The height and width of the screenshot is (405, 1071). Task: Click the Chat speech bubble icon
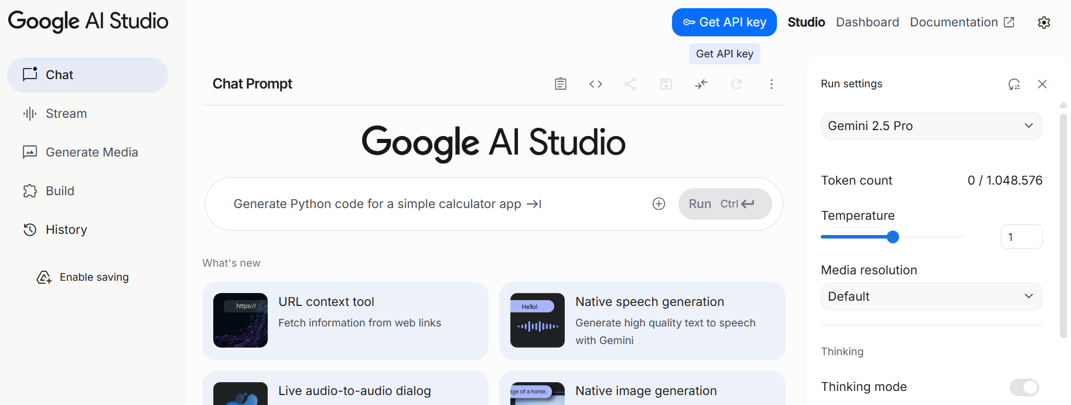30,74
